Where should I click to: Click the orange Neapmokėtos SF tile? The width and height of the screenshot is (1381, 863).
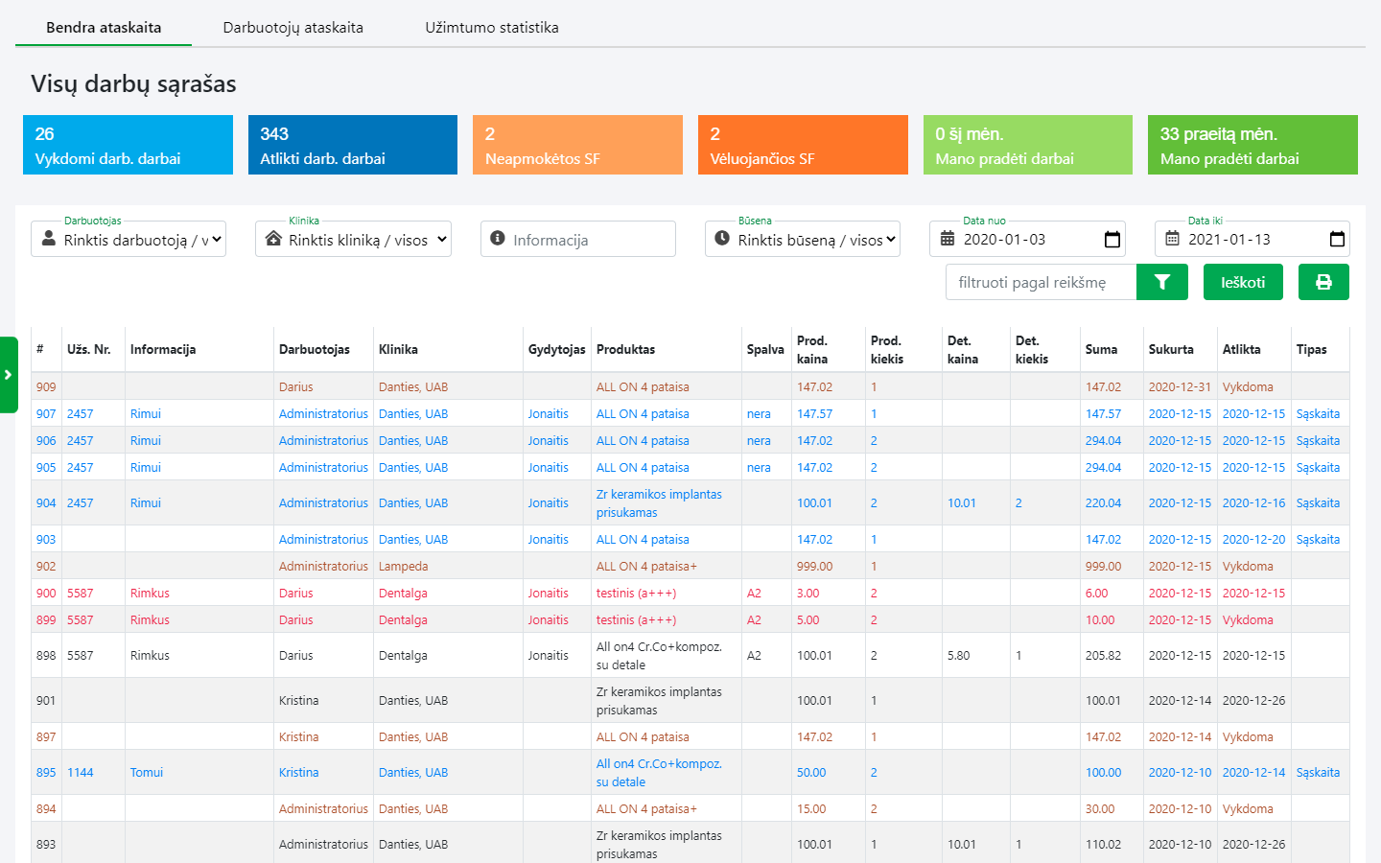click(577, 145)
